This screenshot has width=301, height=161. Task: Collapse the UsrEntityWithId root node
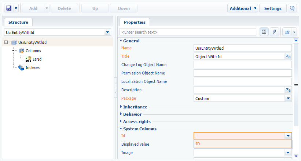[6, 42]
